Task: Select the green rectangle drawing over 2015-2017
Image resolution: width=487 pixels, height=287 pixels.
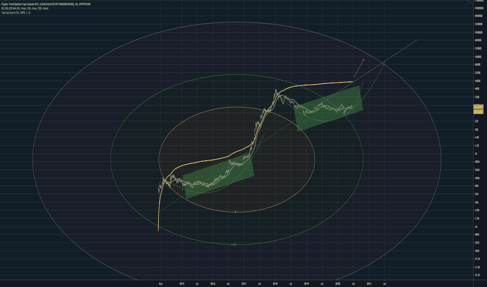Action: (218, 175)
